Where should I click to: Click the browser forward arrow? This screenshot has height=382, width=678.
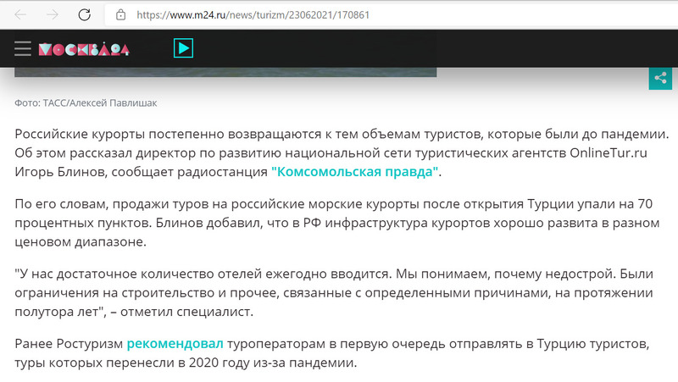53,15
